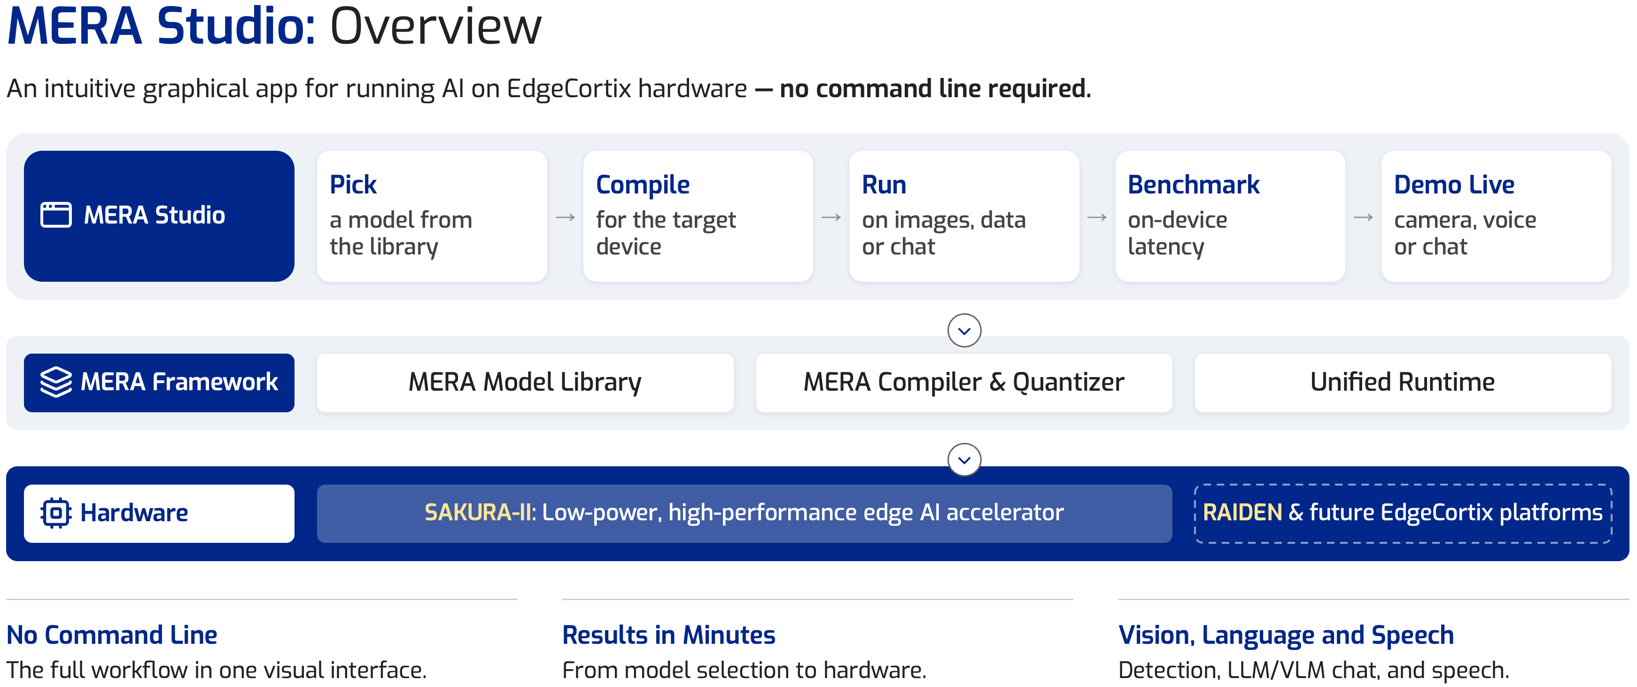
Task: Click the Hardware chip icon
Action: [56, 513]
